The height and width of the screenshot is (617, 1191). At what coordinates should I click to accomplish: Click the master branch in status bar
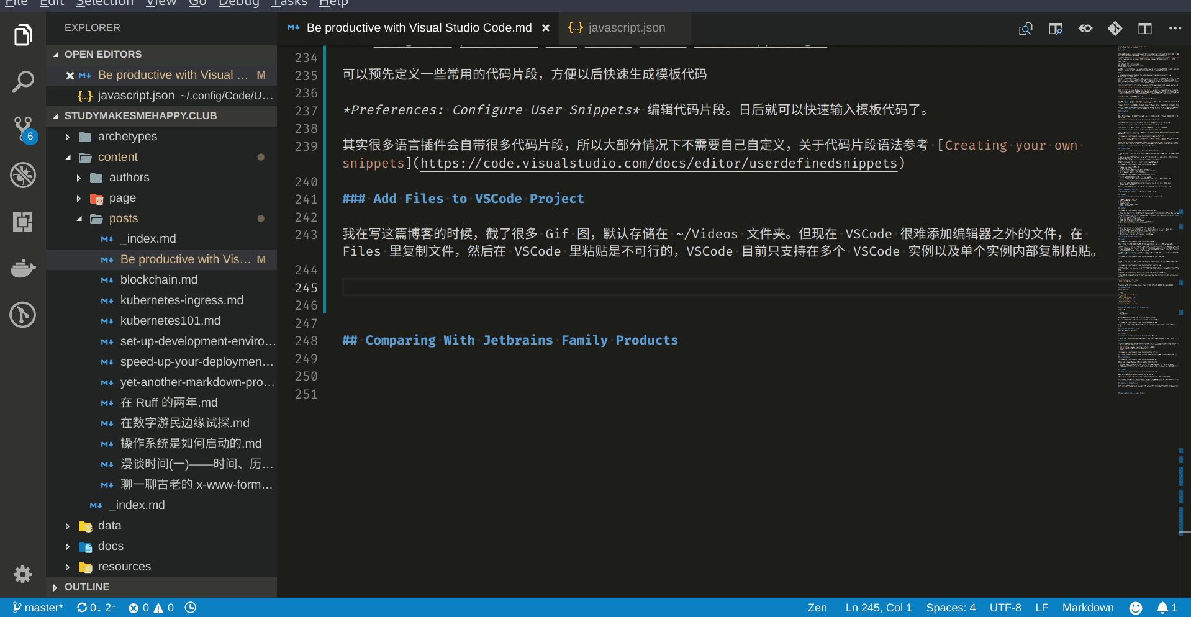pos(38,608)
